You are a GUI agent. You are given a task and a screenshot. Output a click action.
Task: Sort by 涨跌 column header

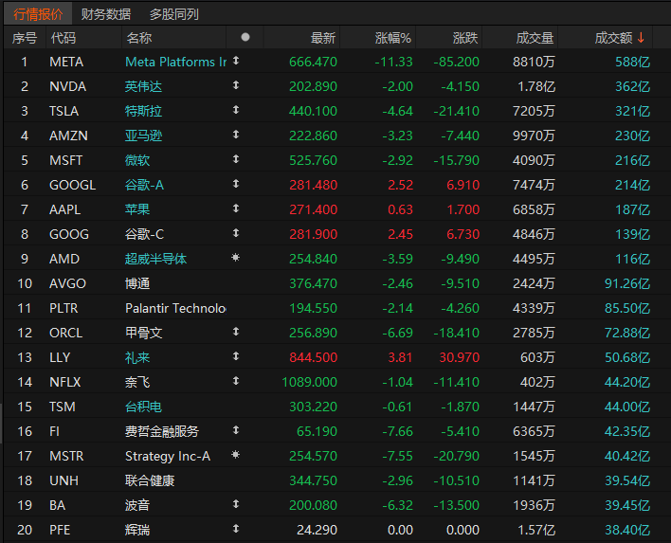point(465,38)
